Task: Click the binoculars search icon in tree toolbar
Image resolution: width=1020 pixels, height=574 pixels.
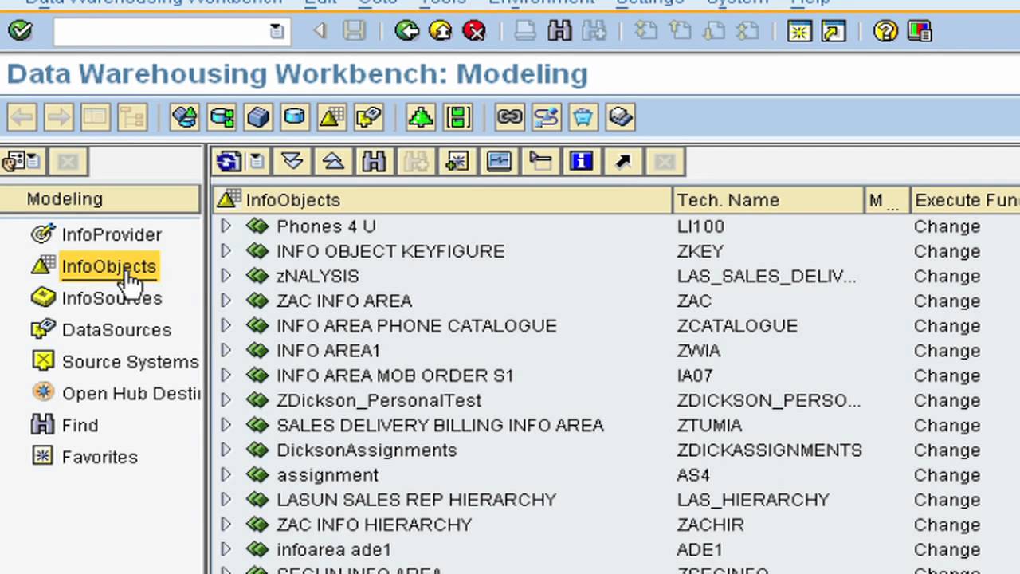Action: pyautogui.click(x=374, y=162)
